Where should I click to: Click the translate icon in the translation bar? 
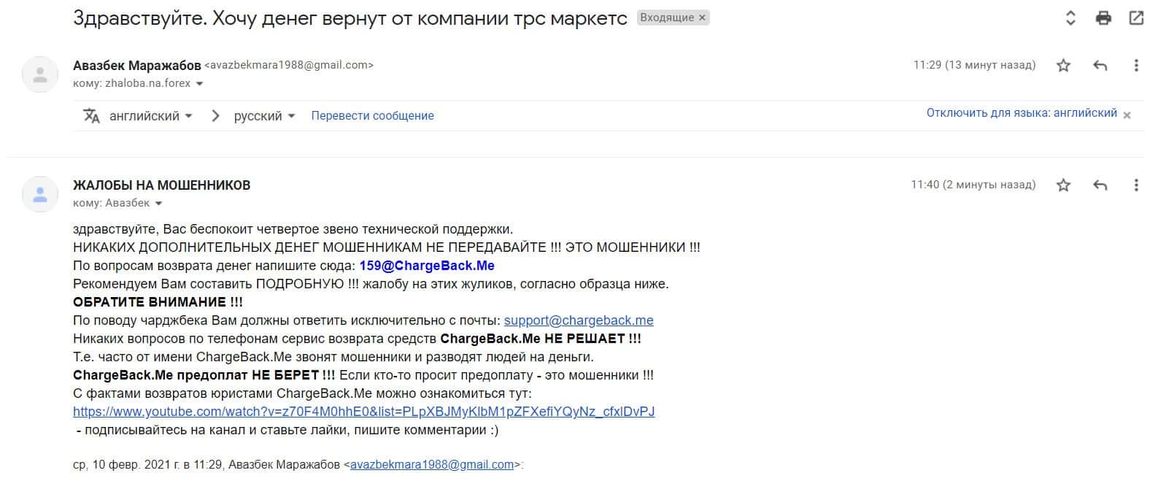point(91,116)
